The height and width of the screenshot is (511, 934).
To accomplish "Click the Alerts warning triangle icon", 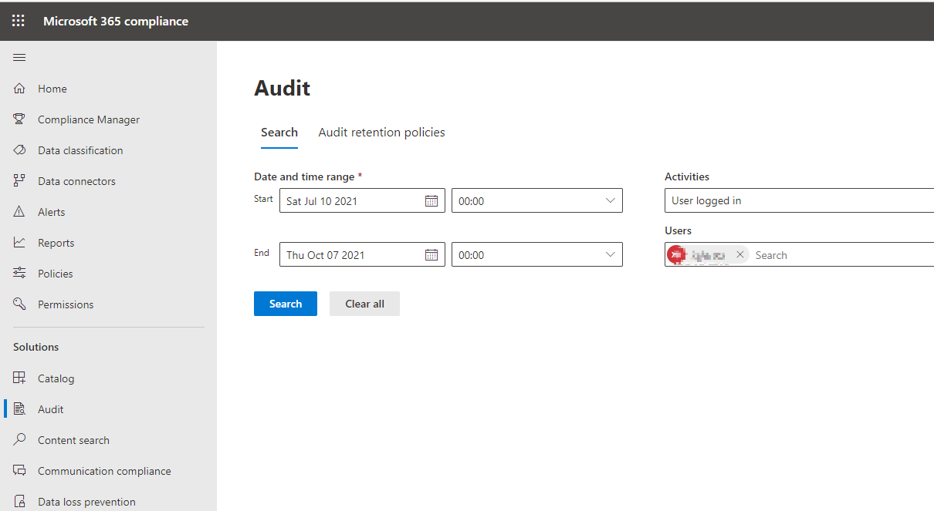I will [20, 212].
